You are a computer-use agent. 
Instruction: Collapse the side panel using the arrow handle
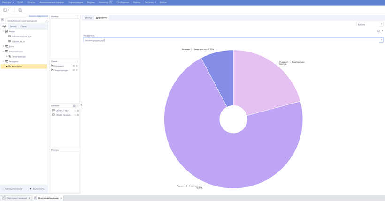[81, 105]
